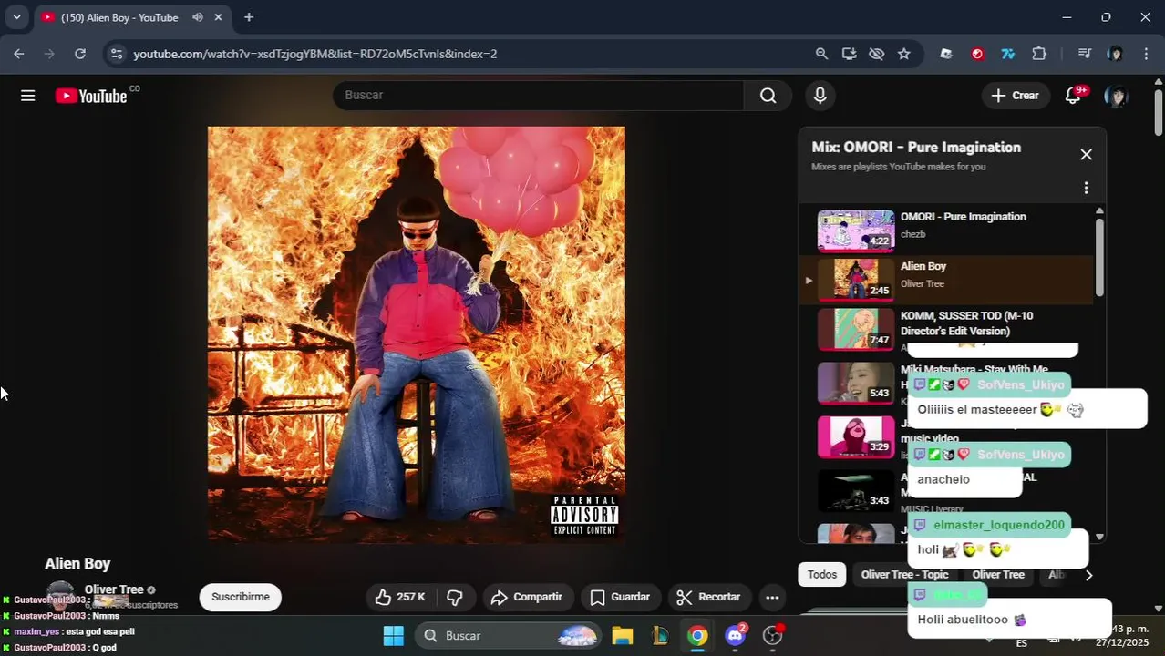Open the YouTube account avatar menu
This screenshot has height=656, width=1165.
click(1116, 96)
